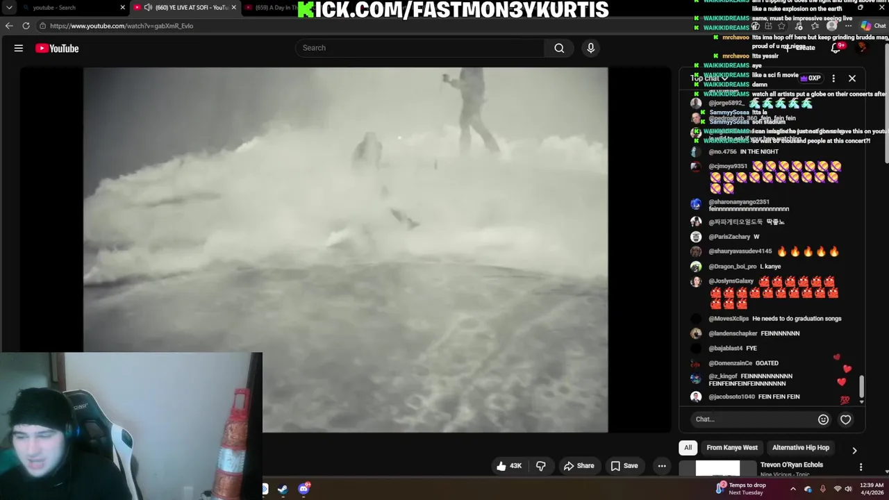889x500 pixels.
Task: Open YouTube notifications bell
Action: (x=836, y=48)
